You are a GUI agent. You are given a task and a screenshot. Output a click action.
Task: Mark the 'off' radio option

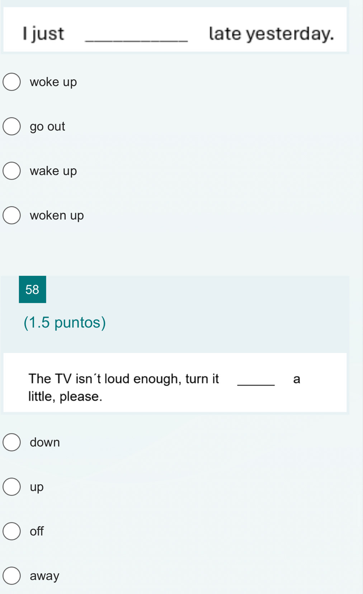11,531
